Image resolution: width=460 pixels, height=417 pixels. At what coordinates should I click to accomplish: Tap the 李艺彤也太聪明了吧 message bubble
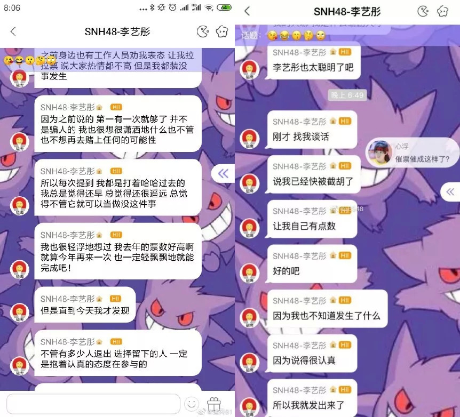click(x=314, y=60)
